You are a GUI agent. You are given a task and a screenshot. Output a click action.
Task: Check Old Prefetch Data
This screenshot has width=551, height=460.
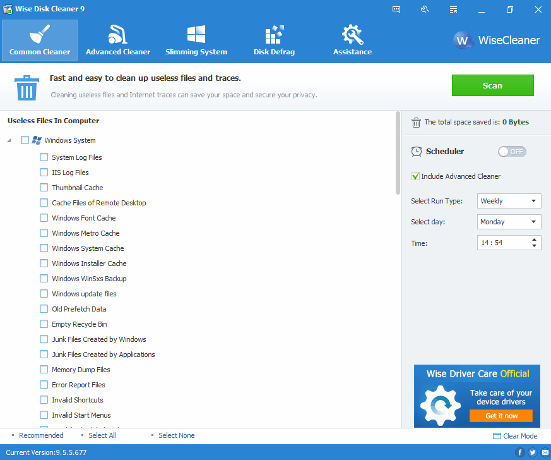pos(44,309)
